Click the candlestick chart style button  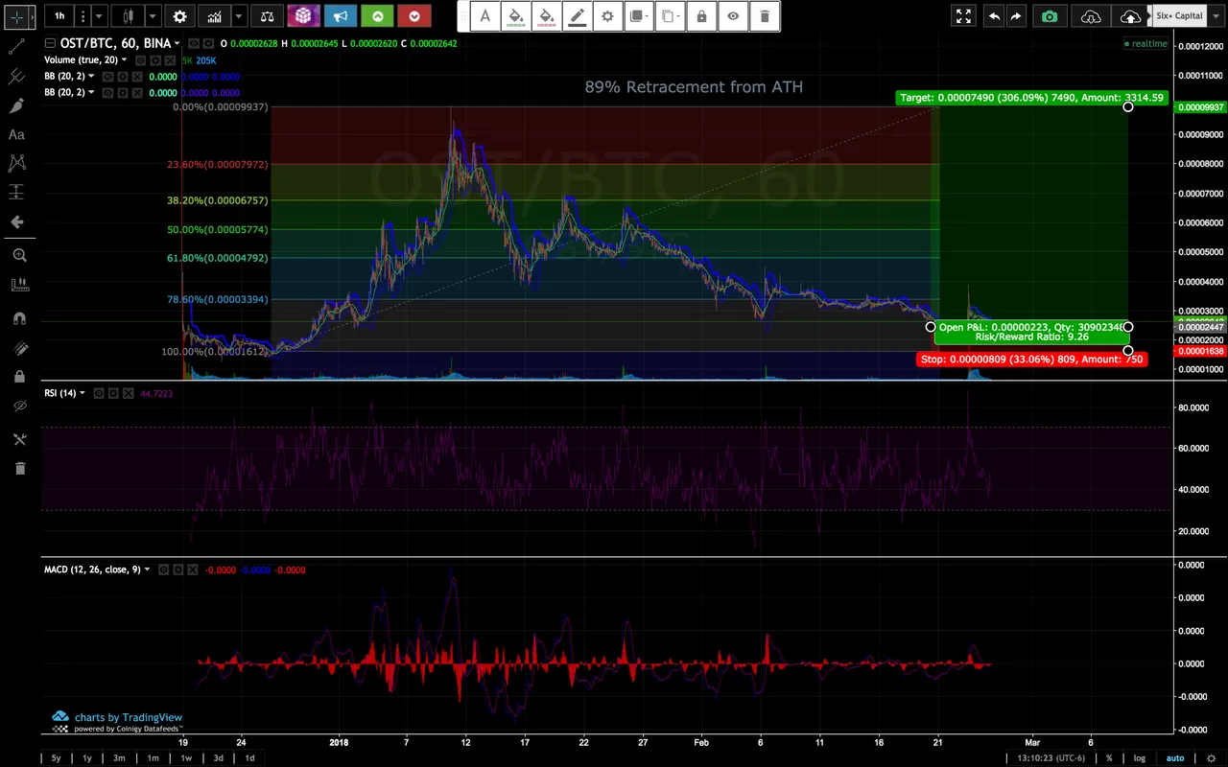coord(128,16)
